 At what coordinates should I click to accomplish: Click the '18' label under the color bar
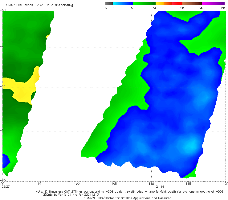tap(132, 8)
